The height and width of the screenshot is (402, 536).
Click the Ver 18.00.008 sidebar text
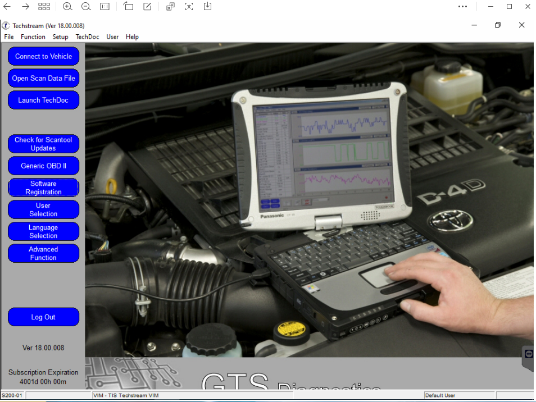coord(43,348)
